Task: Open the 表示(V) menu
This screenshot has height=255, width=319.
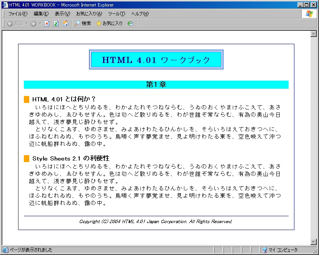Action: coord(62,14)
